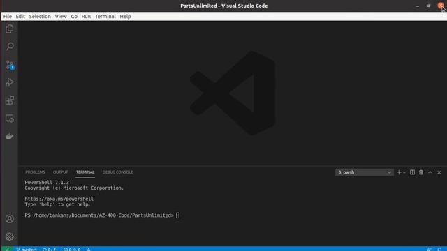Focus the PowerShell prompt cursor
447x251 pixels.
[177, 215]
